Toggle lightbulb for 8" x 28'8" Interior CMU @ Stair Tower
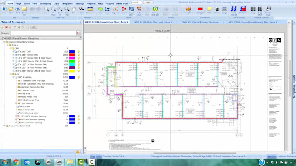 click(79, 71)
